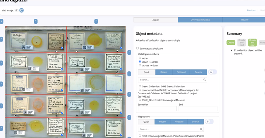The height and width of the screenshot is (138, 265).
Task: Open Recent tab under Repository
Action: (x=163, y=121)
